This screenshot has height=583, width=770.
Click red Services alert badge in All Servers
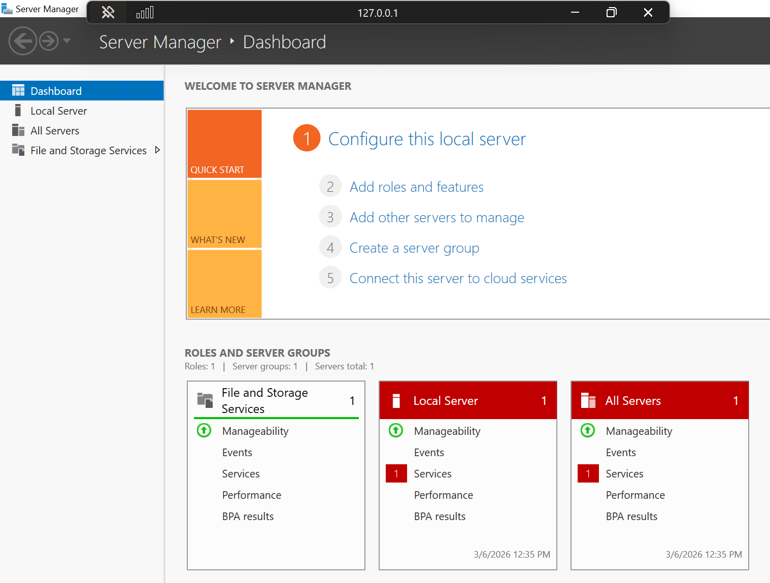[588, 474]
